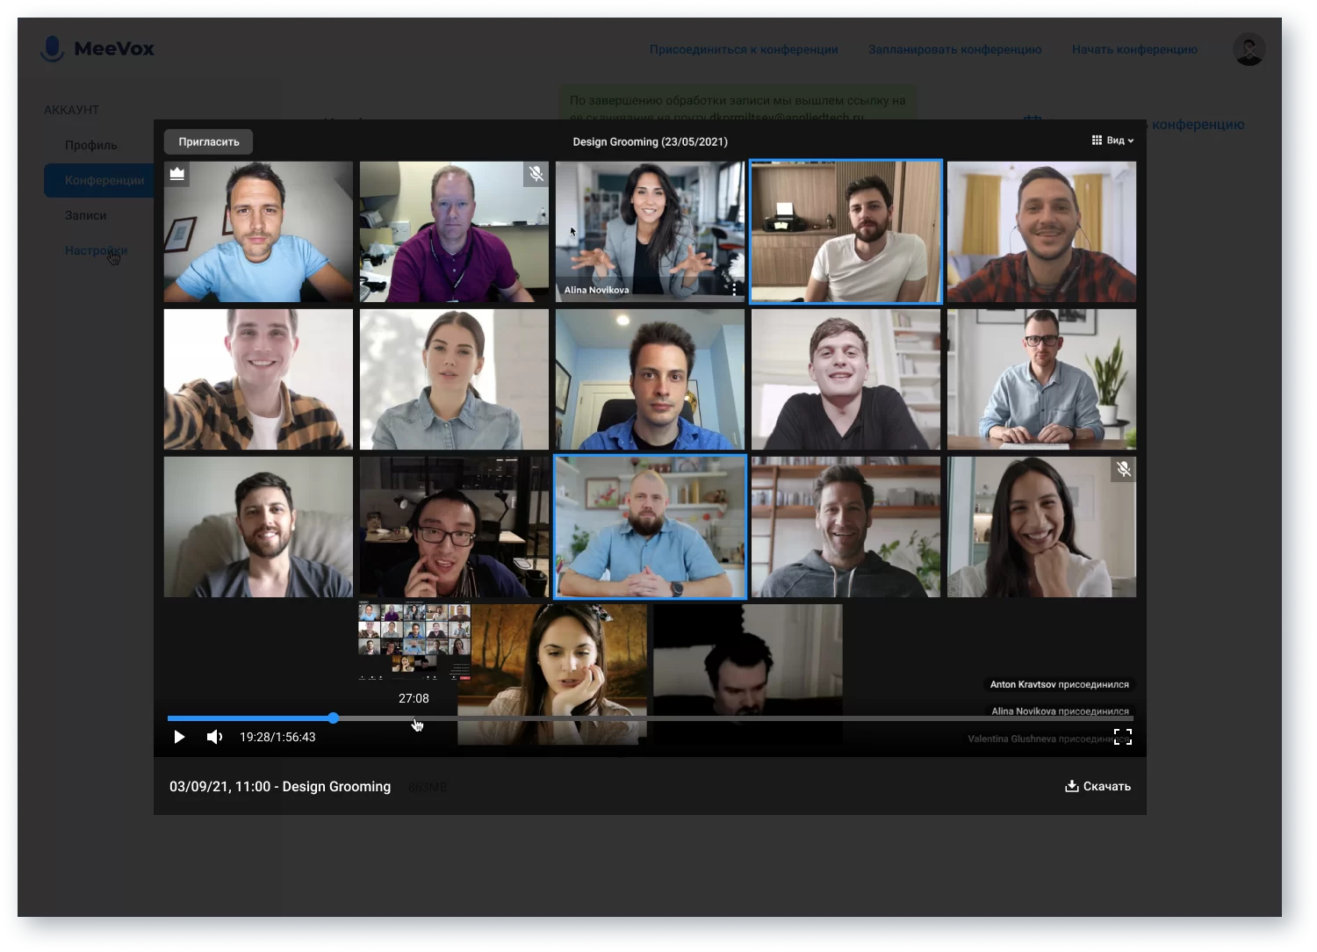Image resolution: width=1317 pixels, height=952 pixels.
Task: Click the MeeVox microphone logo
Action: 53,48
